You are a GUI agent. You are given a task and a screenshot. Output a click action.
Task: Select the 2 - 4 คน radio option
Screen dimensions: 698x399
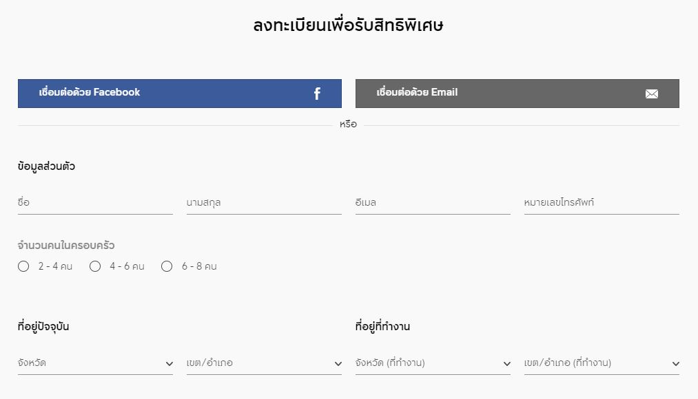pos(24,266)
